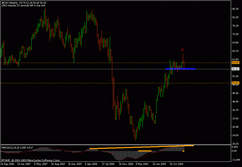Click the 28 Jun 2009 date label

point(159,164)
